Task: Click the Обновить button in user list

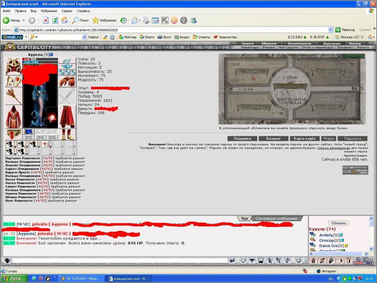Action: click(x=339, y=223)
